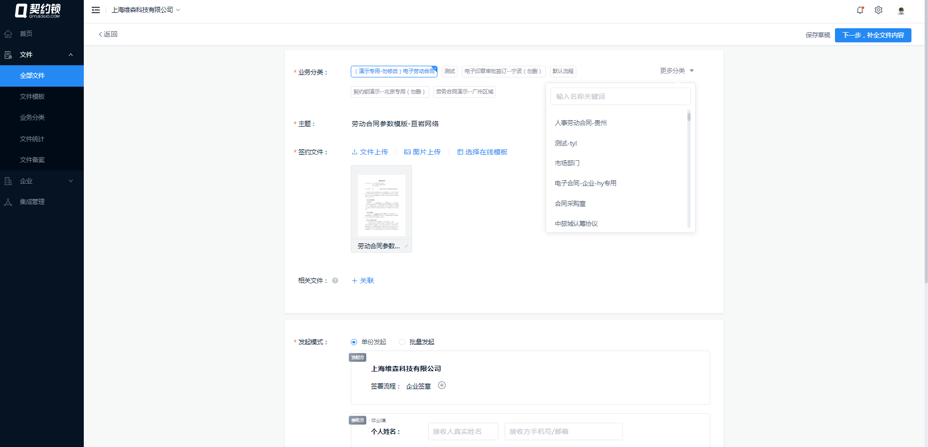This screenshot has height=447, width=928.
Task: Click the sidebar collapse hamburger icon
Action: coord(95,10)
